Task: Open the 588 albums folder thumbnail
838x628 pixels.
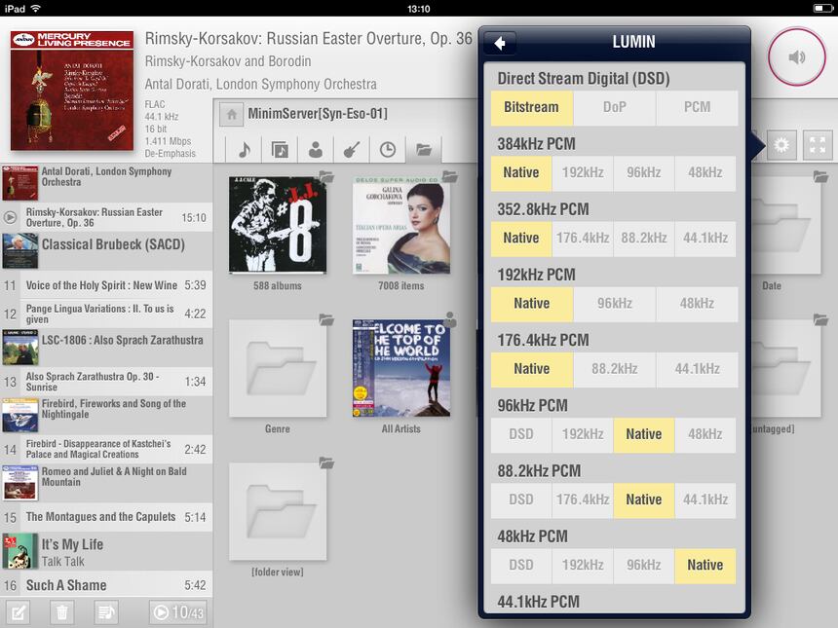Action: tap(278, 225)
